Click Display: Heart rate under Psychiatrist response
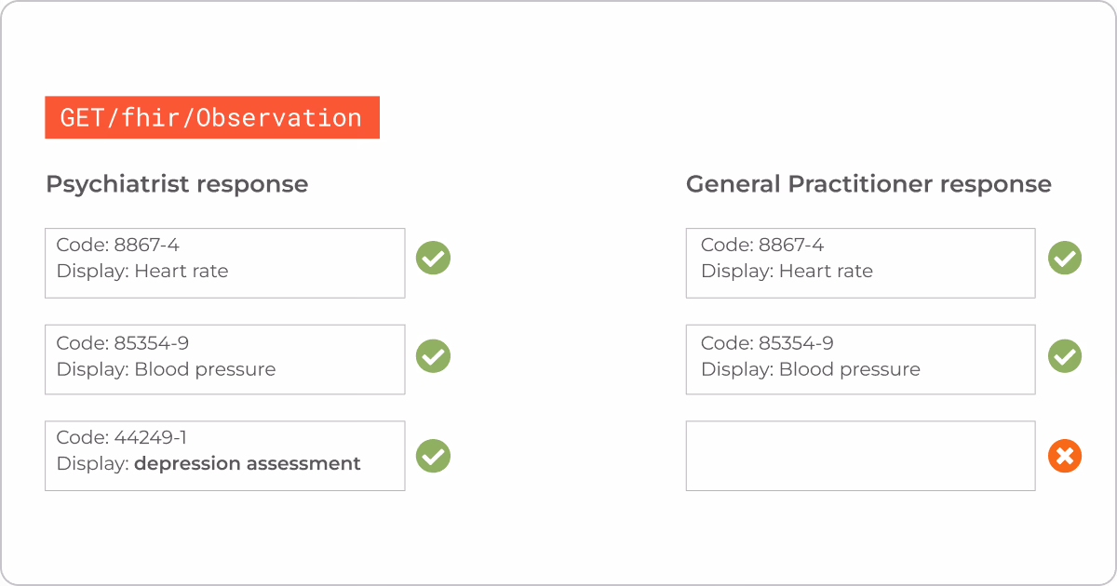1117x586 pixels. tap(142, 272)
